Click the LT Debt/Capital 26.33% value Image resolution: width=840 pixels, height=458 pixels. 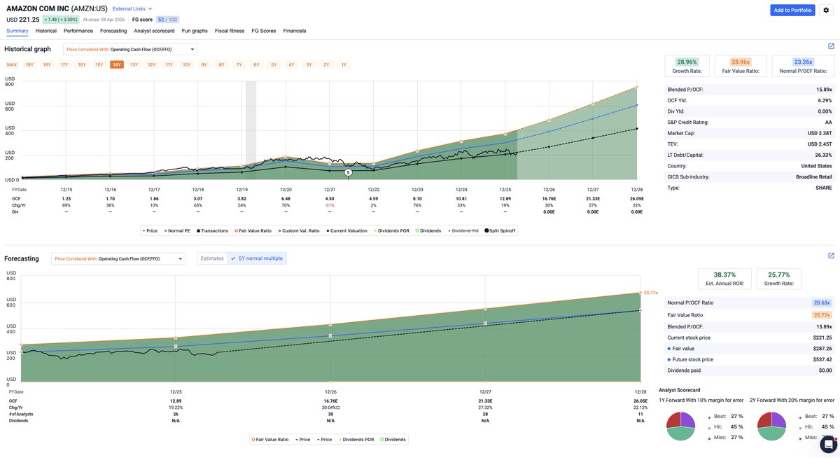pos(824,155)
